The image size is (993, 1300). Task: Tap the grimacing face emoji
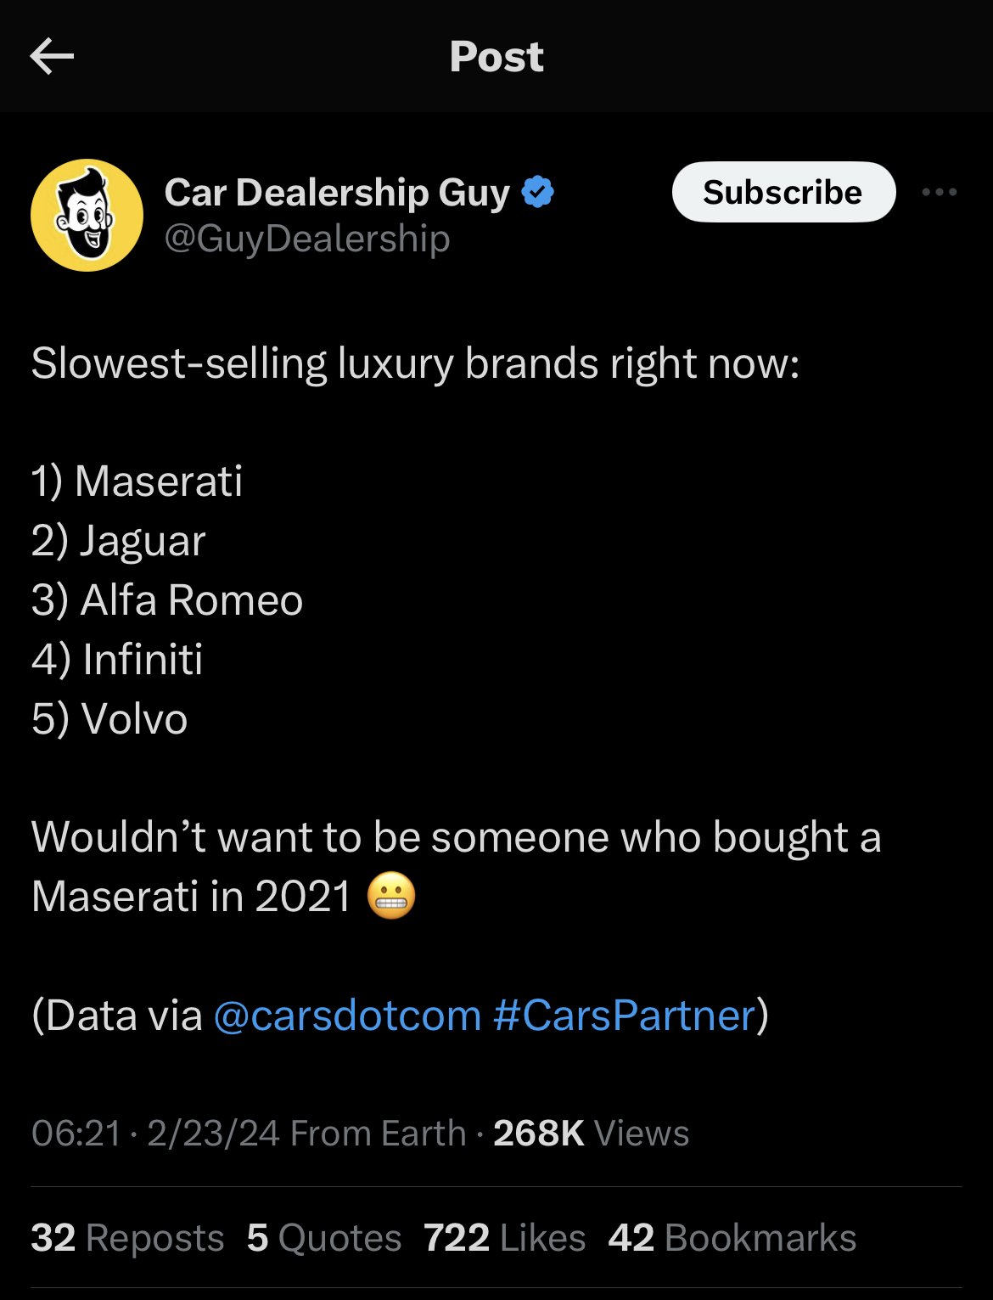(x=391, y=897)
